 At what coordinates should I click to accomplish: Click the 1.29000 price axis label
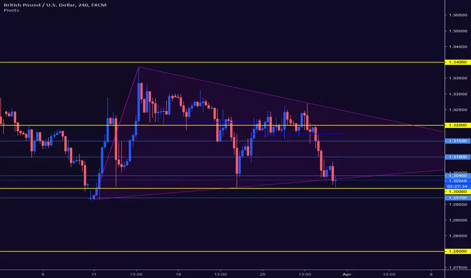coord(458,220)
